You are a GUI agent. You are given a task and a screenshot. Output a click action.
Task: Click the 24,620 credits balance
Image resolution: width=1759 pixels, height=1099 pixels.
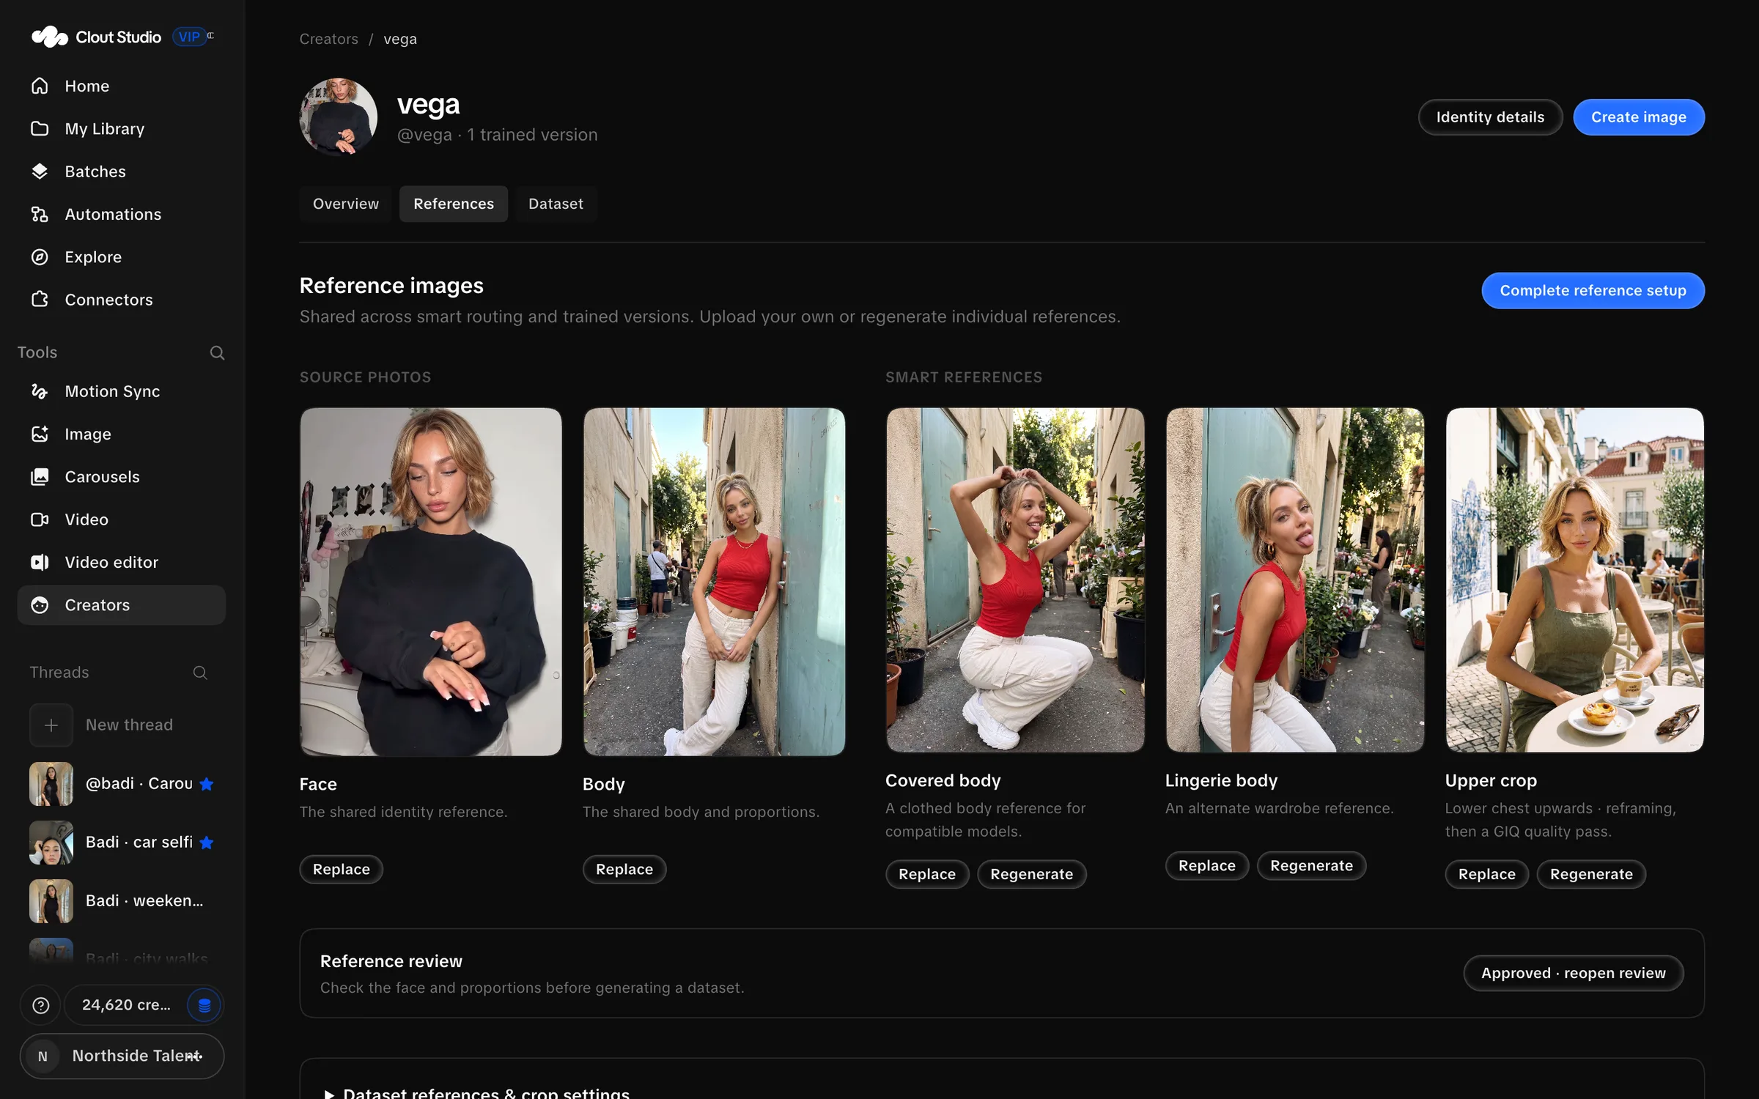pyautogui.click(x=126, y=1005)
